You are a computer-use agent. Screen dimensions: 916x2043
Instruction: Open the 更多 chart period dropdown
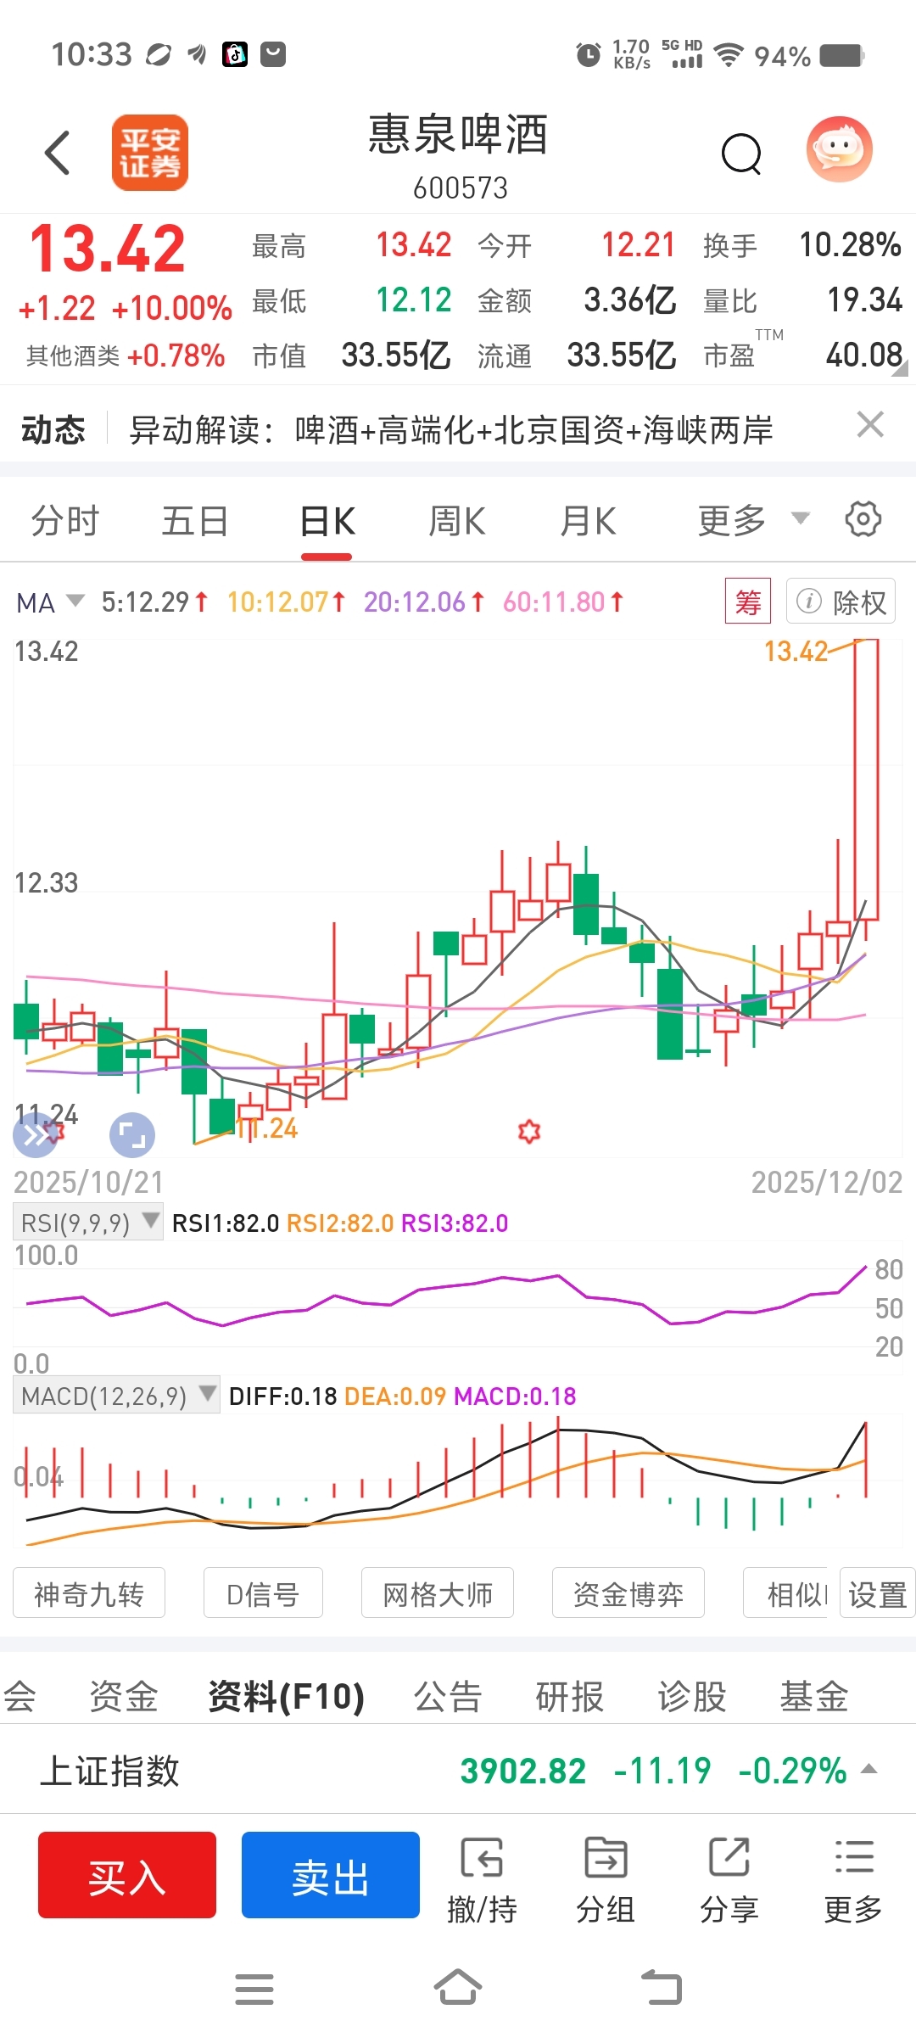coord(753,520)
